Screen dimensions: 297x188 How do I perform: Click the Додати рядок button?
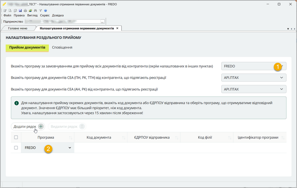click(28, 126)
